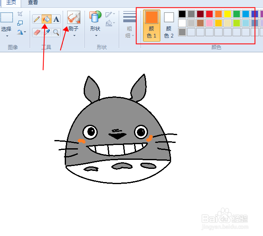Pick the yellow color swatch
Viewport: 263px width, 236px height.
coord(228,14)
